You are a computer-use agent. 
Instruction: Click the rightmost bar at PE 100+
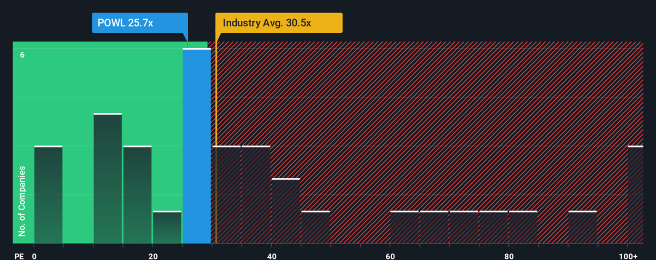tap(635, 194)
